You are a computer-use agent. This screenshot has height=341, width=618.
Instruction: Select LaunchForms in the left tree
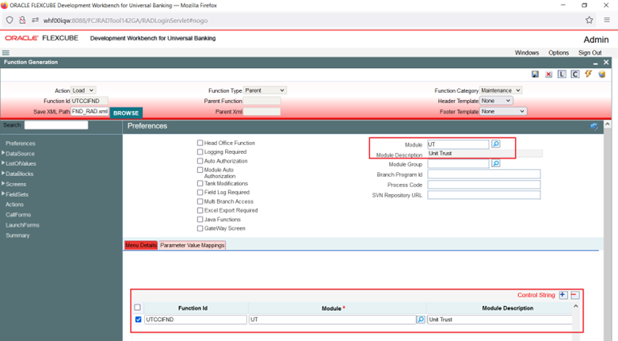[x=22, y=225]
